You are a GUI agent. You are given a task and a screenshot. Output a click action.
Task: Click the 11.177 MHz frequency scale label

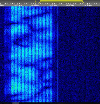pyautogui.click(x=70, y=5)
